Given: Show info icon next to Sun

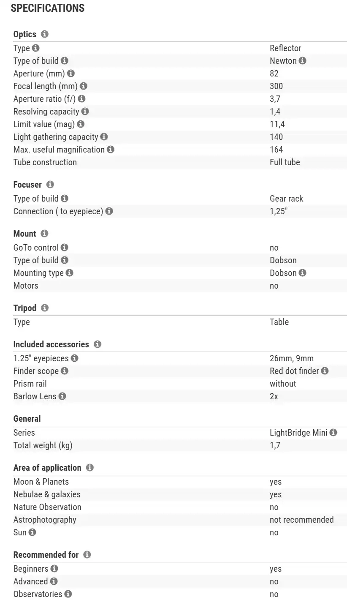Looking at the screenshot, I should pyautogui.click(x=33, y=532).
